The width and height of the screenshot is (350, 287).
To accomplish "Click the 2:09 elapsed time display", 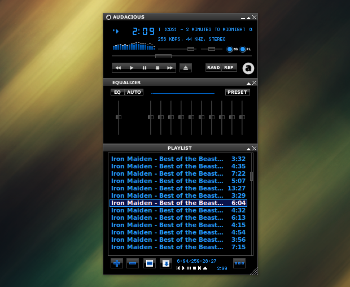I will point(143,31).
